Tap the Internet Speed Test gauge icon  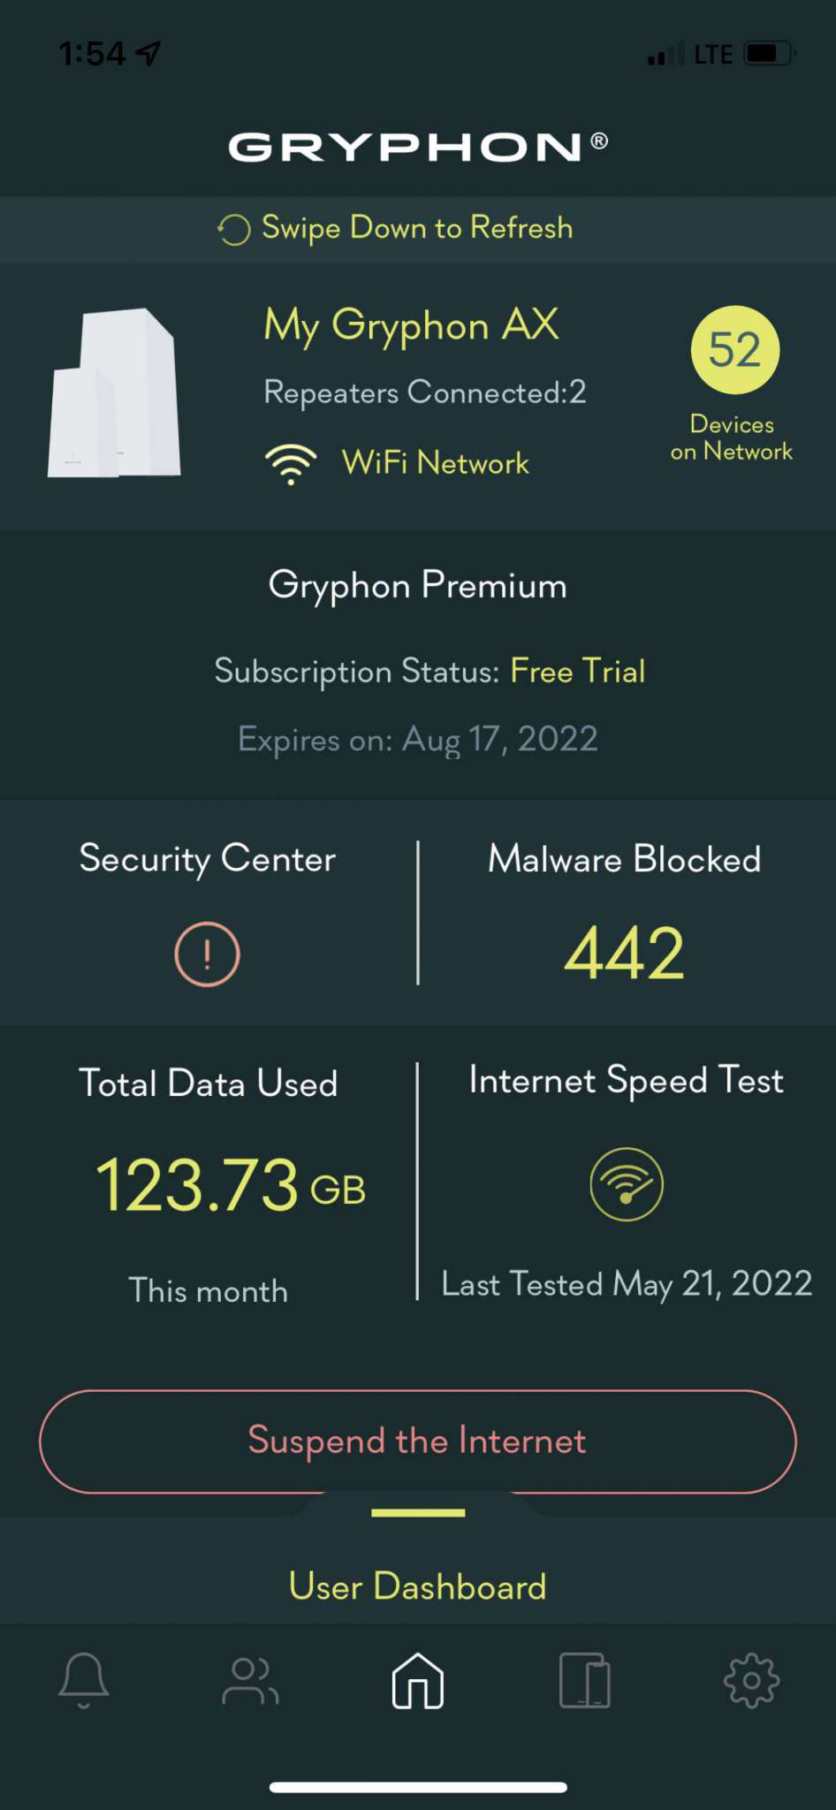(626, 1184)
